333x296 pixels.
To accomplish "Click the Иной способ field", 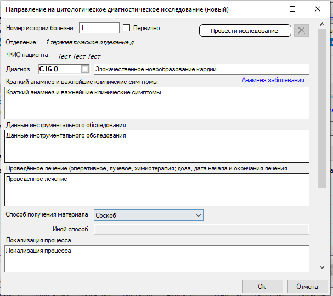I will [201, 229].
